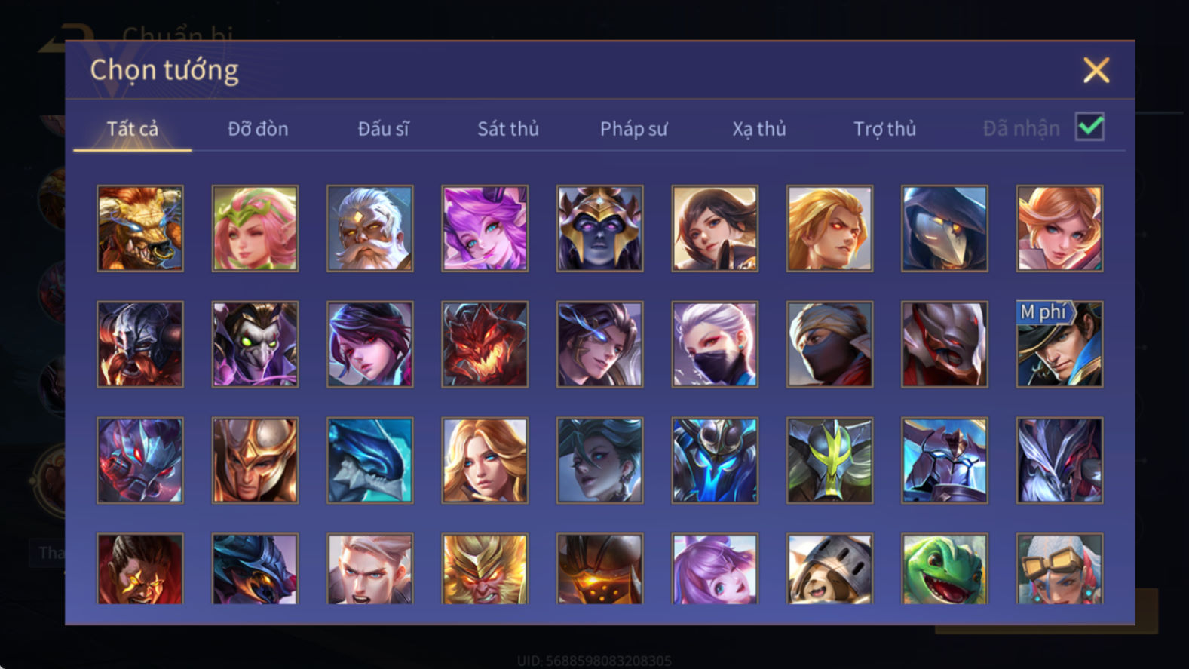Select the Tất cả tab
1189x669 pixels.
click(133, 129)
